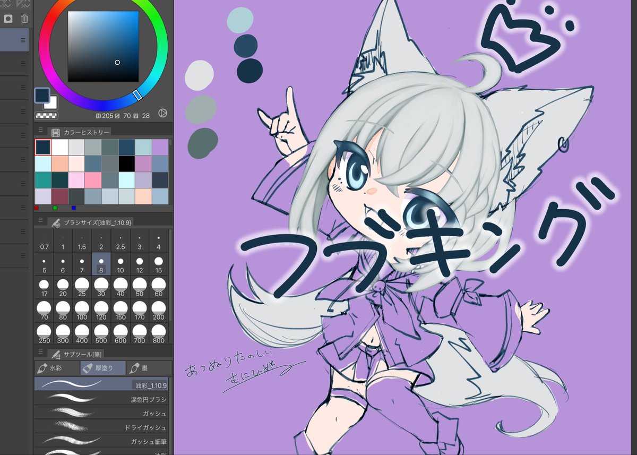This screenshot has height=455, width=637.
Task: Click the brightness value 28
Action: [146, 115]
